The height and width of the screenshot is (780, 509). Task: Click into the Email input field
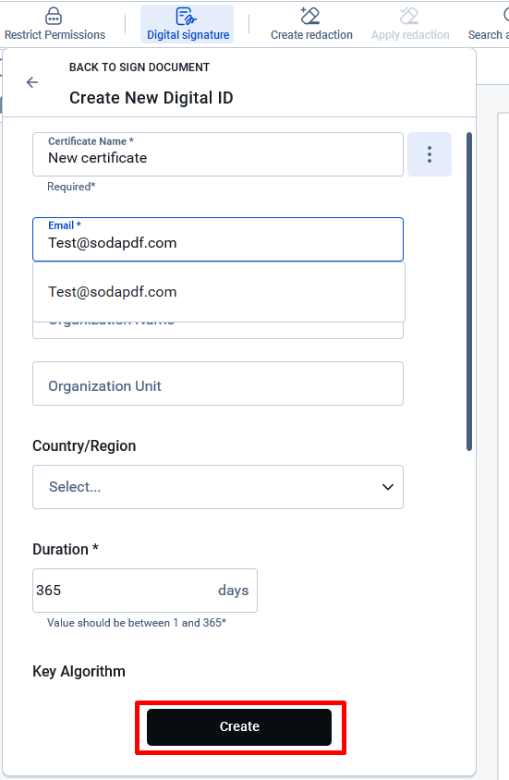click(x=218, y=239)
